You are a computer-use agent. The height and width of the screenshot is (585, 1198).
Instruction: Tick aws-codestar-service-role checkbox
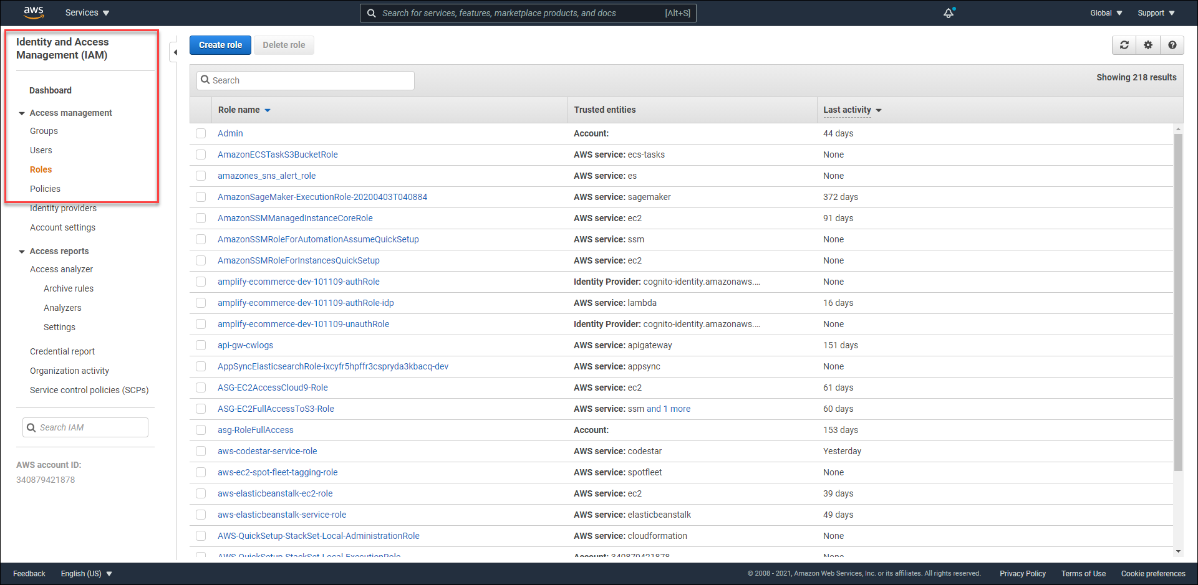click(201, 451)
